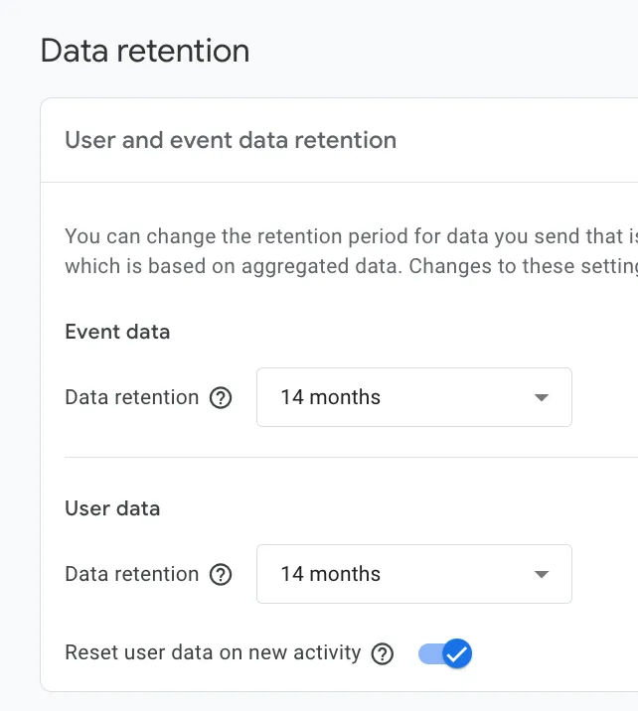Click the "Event data" section label
Image resolution: width=638 pixels, height=711 pixels.
point(117,332)
